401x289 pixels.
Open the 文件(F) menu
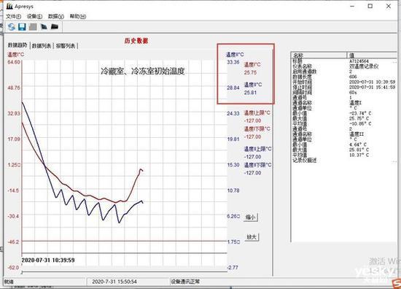[13, 16]
